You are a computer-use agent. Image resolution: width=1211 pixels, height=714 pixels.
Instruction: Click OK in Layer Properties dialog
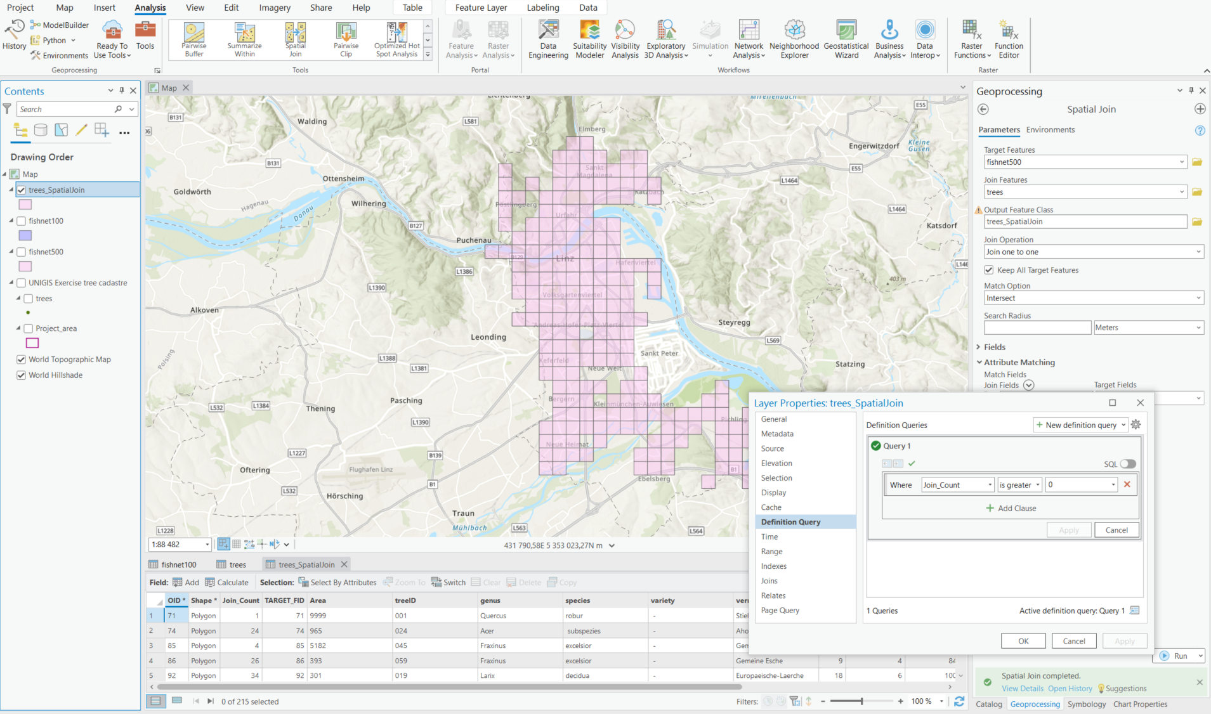[1023, 641]
